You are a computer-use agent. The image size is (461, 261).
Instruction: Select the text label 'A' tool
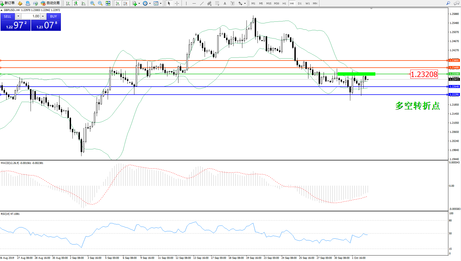point(225,3)
